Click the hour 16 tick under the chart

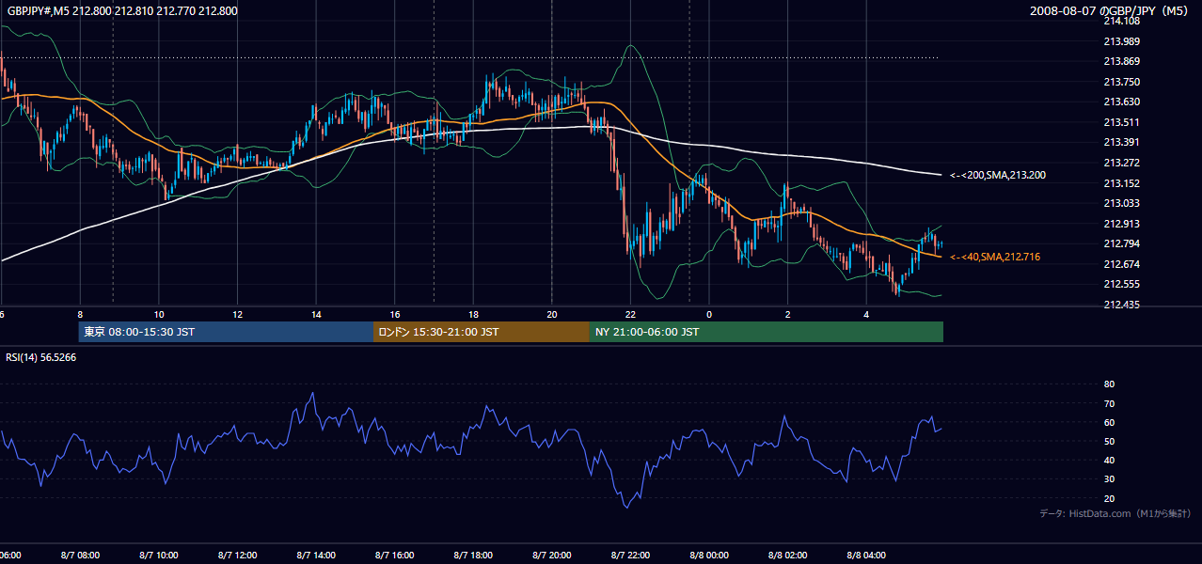[395, 314]
